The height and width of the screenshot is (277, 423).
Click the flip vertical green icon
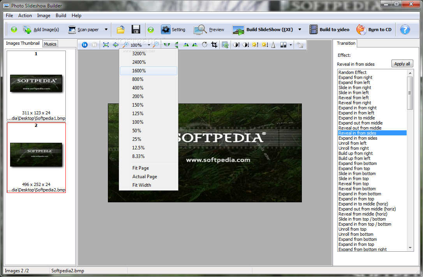(x=177, y=45)
